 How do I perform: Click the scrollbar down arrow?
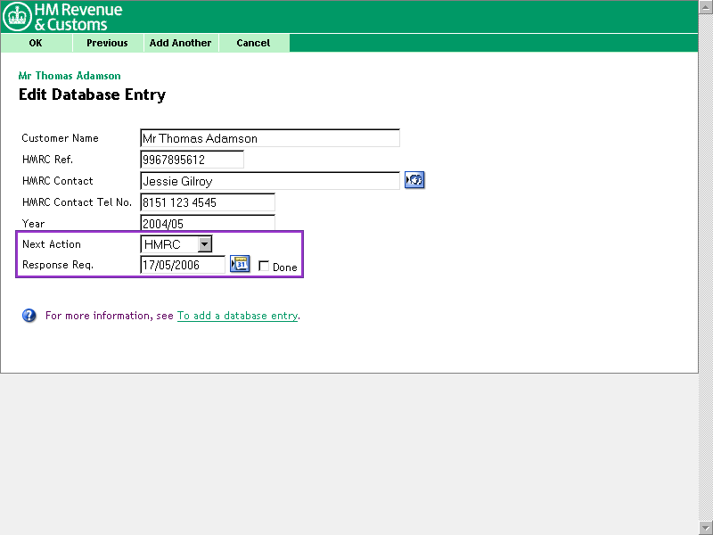click(706, 528)
